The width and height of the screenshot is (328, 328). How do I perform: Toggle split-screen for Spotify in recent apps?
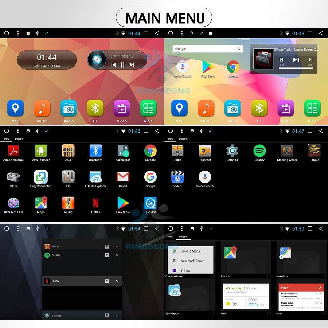107,255
